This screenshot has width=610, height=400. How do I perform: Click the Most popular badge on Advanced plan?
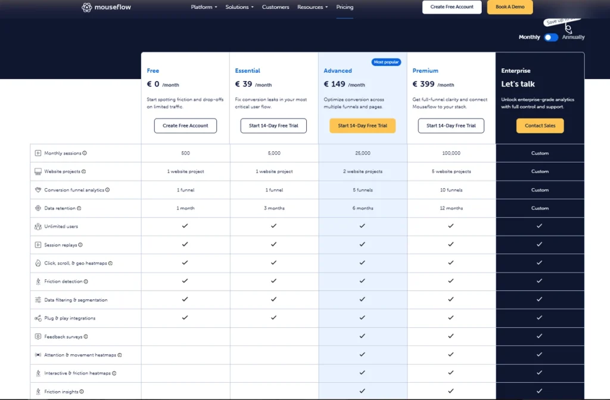coord(386,61)
